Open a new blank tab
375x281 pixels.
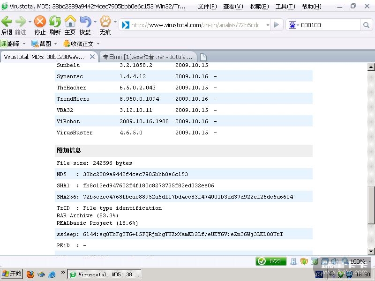(203, 57)
